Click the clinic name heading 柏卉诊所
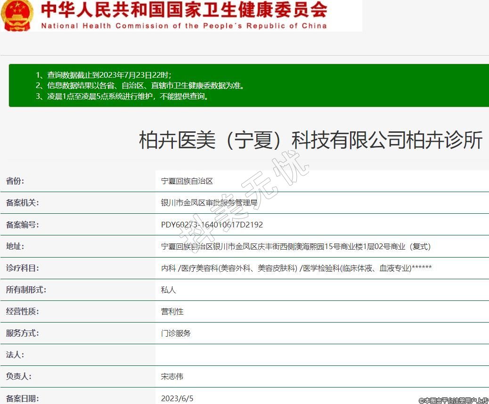The image size is (489, 404). 311,140
